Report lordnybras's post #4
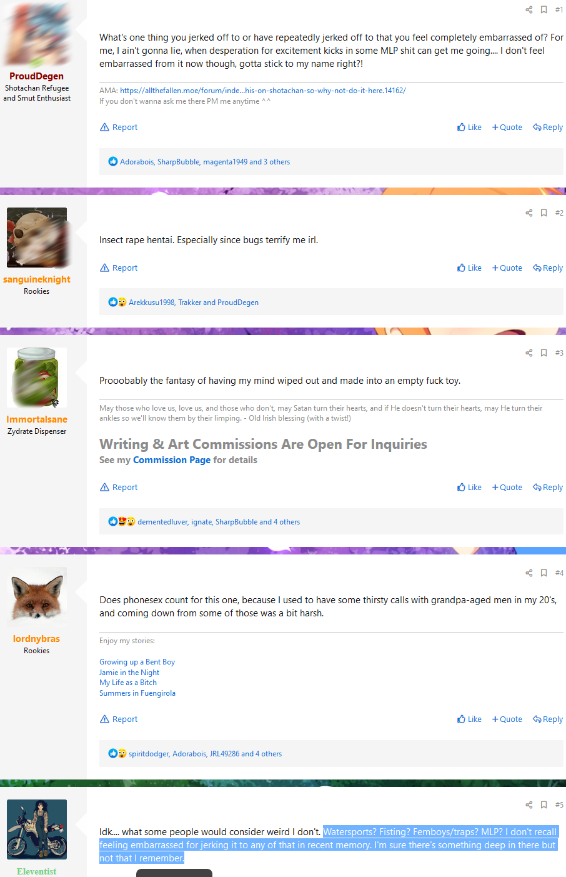 (x=119, y=719)
